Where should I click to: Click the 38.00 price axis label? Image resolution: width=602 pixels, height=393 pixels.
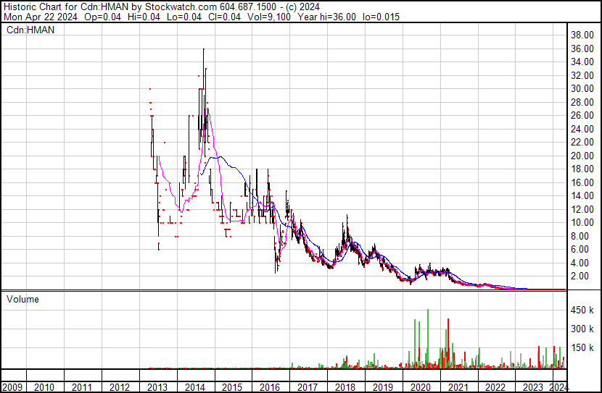pos(582,35)
